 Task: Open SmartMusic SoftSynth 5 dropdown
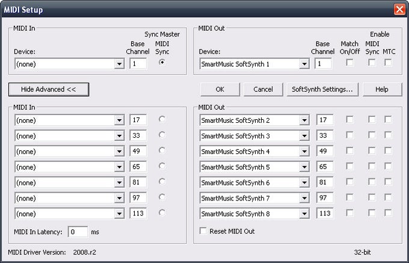tap(254, 167)
